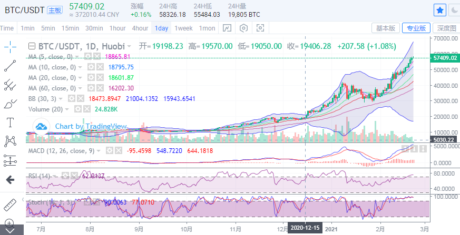Switch to the 15min interval
This screenshot has width=460, height=235.
point(70,28)
